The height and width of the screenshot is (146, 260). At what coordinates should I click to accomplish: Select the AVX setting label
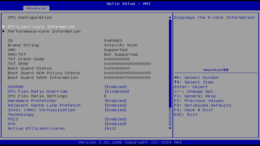12,124
